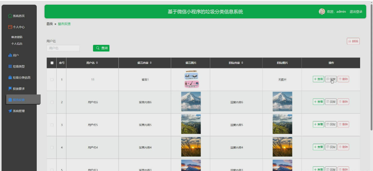
Task: Click 删除 for the 用户名5 row
Action: tap(343, 124)
